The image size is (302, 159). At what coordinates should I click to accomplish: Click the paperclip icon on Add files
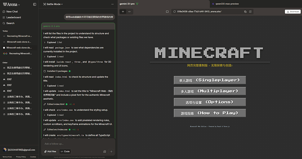(x=45, y=152)
